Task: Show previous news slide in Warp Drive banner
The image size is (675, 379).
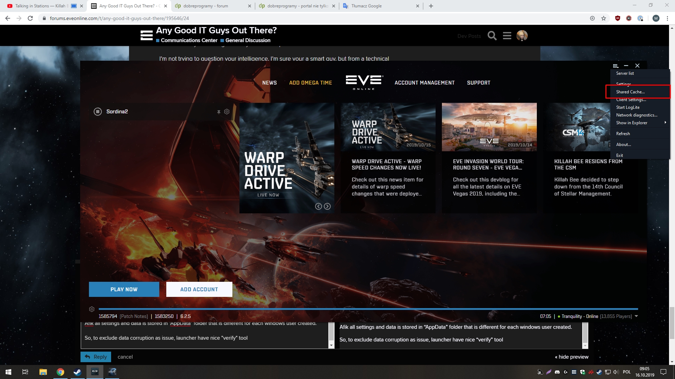Action: click(318, 206)
